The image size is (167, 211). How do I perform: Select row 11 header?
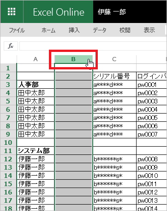point(8,151)
